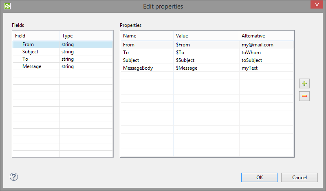
Task: Click the $Subject value cell
Action: pyautogui.click(x=185, y=60)
